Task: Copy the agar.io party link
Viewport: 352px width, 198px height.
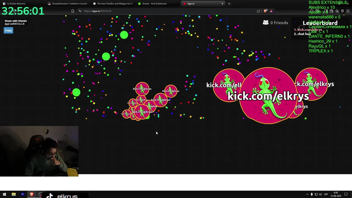Action: (8, 31)
